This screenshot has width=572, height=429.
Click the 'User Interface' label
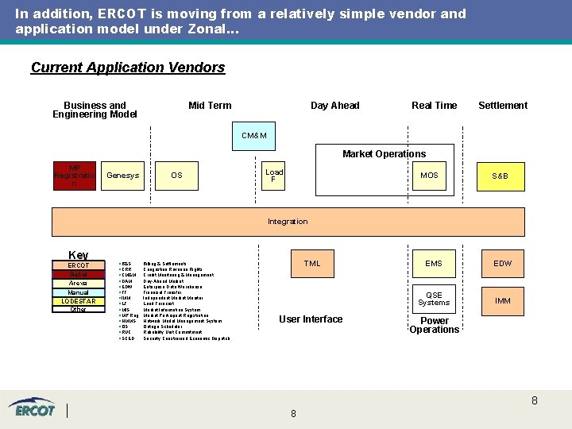311,319
